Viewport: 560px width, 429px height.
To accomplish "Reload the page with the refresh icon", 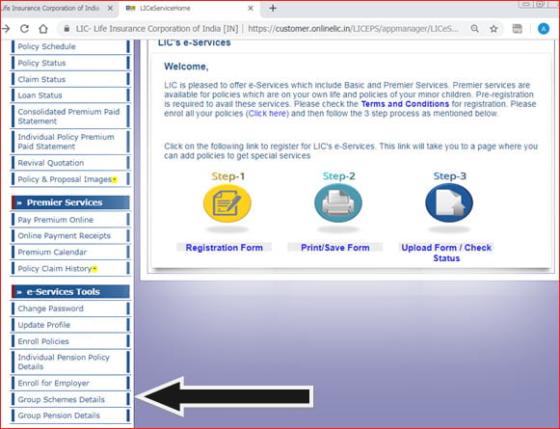I will click(x=24, y=29).
